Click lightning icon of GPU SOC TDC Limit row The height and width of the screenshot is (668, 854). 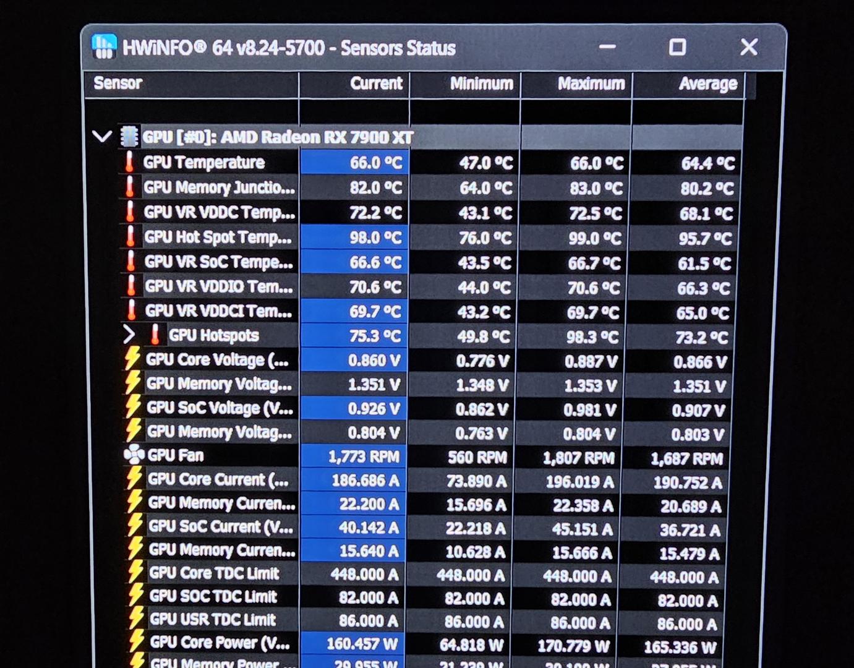tap(137, 596)
